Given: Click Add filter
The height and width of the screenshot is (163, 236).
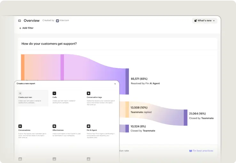Looking at the screenshot, I should pyautogui.click(x=26, y=28).
